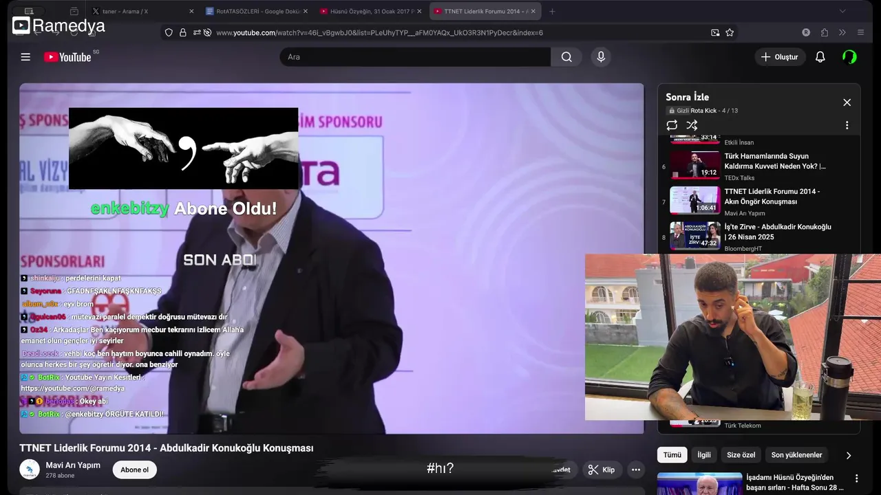Play Türk Hamamlarında Suyun Kaldırma Kuvveti video
The image size is (881, 495).
point(775,161)
